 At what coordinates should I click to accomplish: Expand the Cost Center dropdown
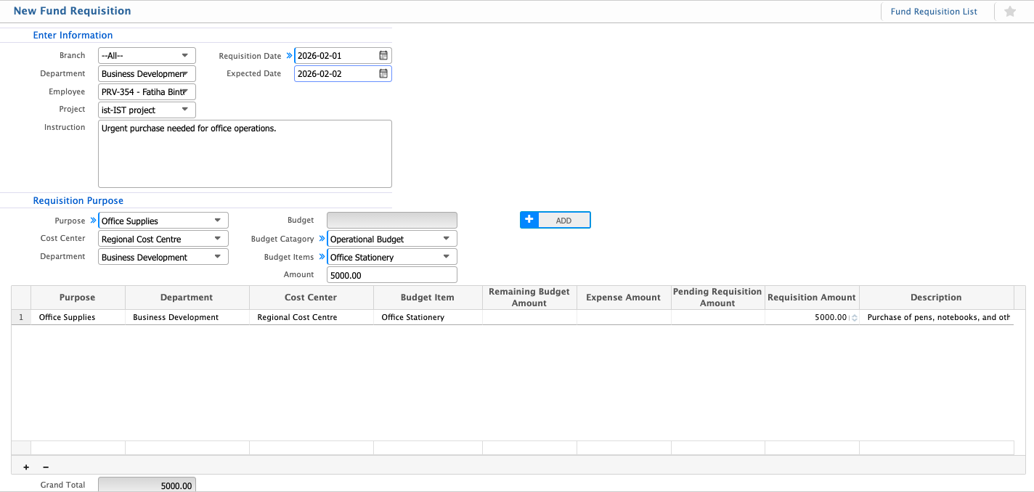(217, 239)
